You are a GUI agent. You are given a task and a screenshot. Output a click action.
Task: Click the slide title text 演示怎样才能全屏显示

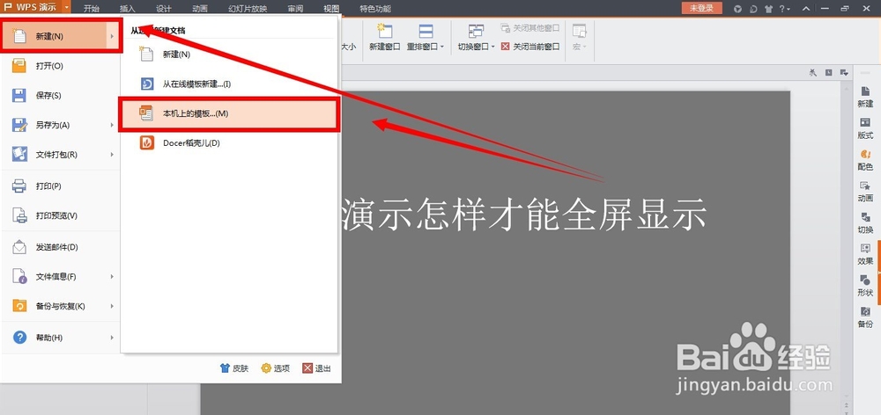523,214
